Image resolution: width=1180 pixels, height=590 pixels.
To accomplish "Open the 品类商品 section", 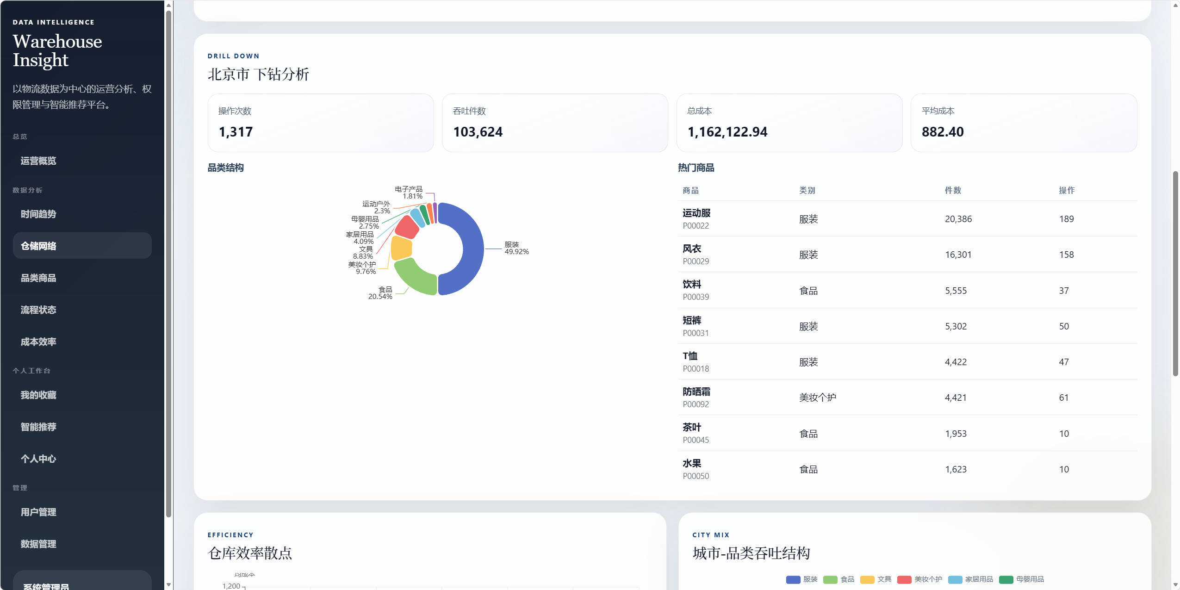I will coord(38,278).
